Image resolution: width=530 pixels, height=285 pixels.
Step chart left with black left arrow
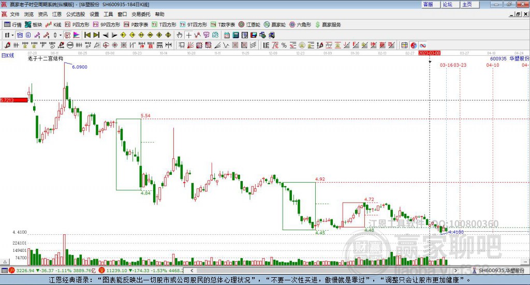tap(106, 35)
